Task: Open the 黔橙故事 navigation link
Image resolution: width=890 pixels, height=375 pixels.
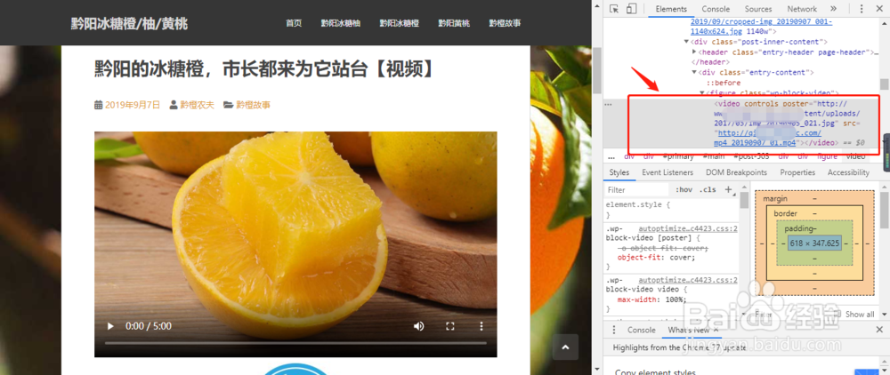Action: tap(506, 23)
